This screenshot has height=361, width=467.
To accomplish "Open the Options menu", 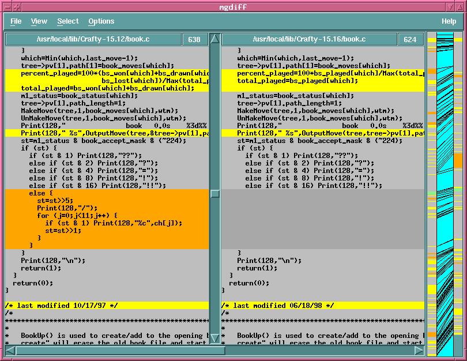I will coord(101,21).
